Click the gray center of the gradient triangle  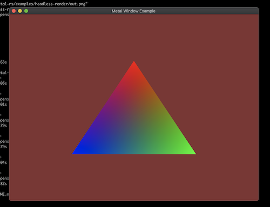134,115
